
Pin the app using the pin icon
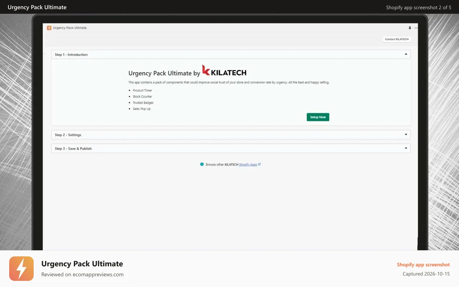click(x=410, y=28)
